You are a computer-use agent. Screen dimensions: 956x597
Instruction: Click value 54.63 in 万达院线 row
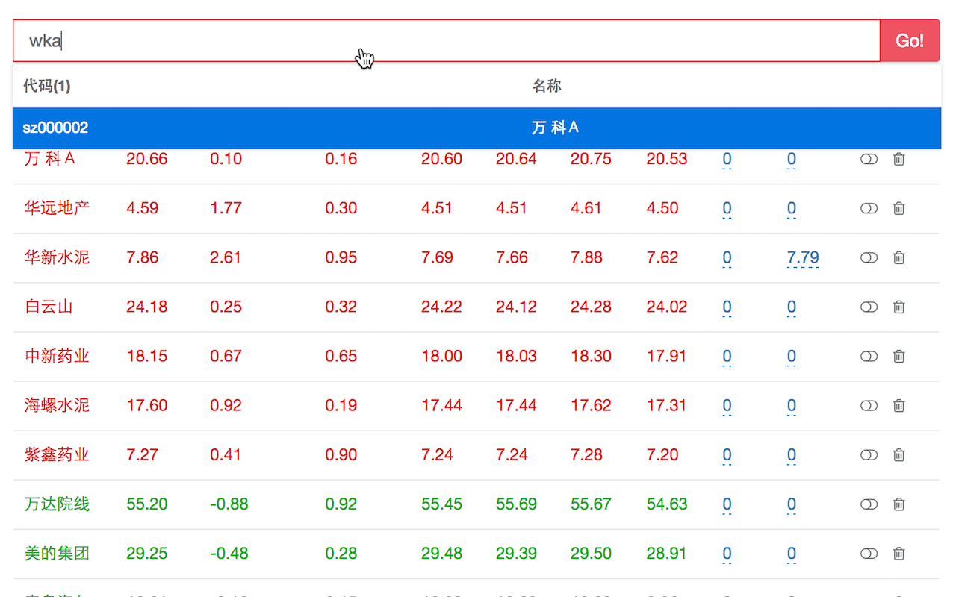coord(667,504)
